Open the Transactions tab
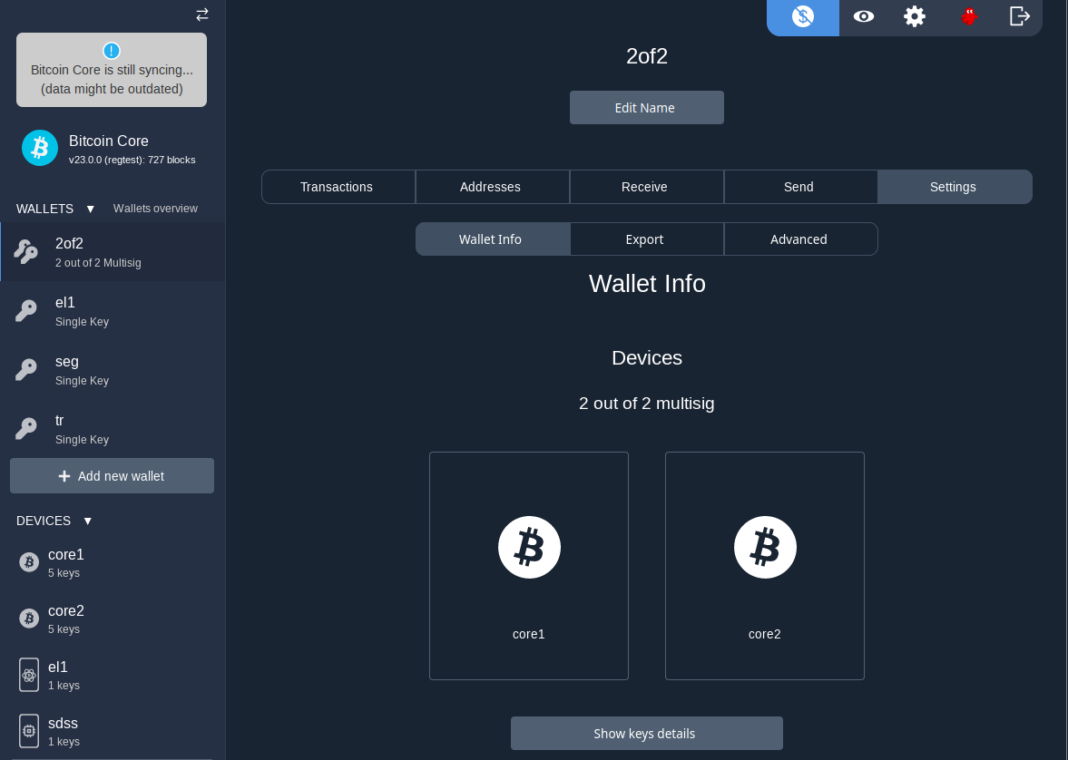 (338, 187)
